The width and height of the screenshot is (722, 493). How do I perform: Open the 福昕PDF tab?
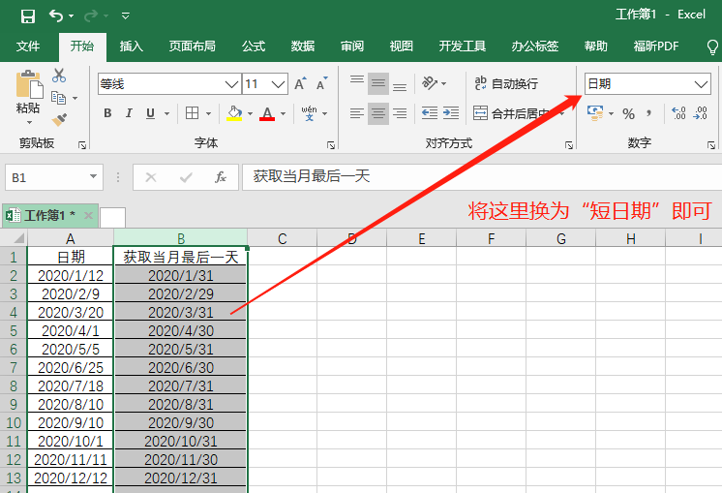tap(655, 46)
